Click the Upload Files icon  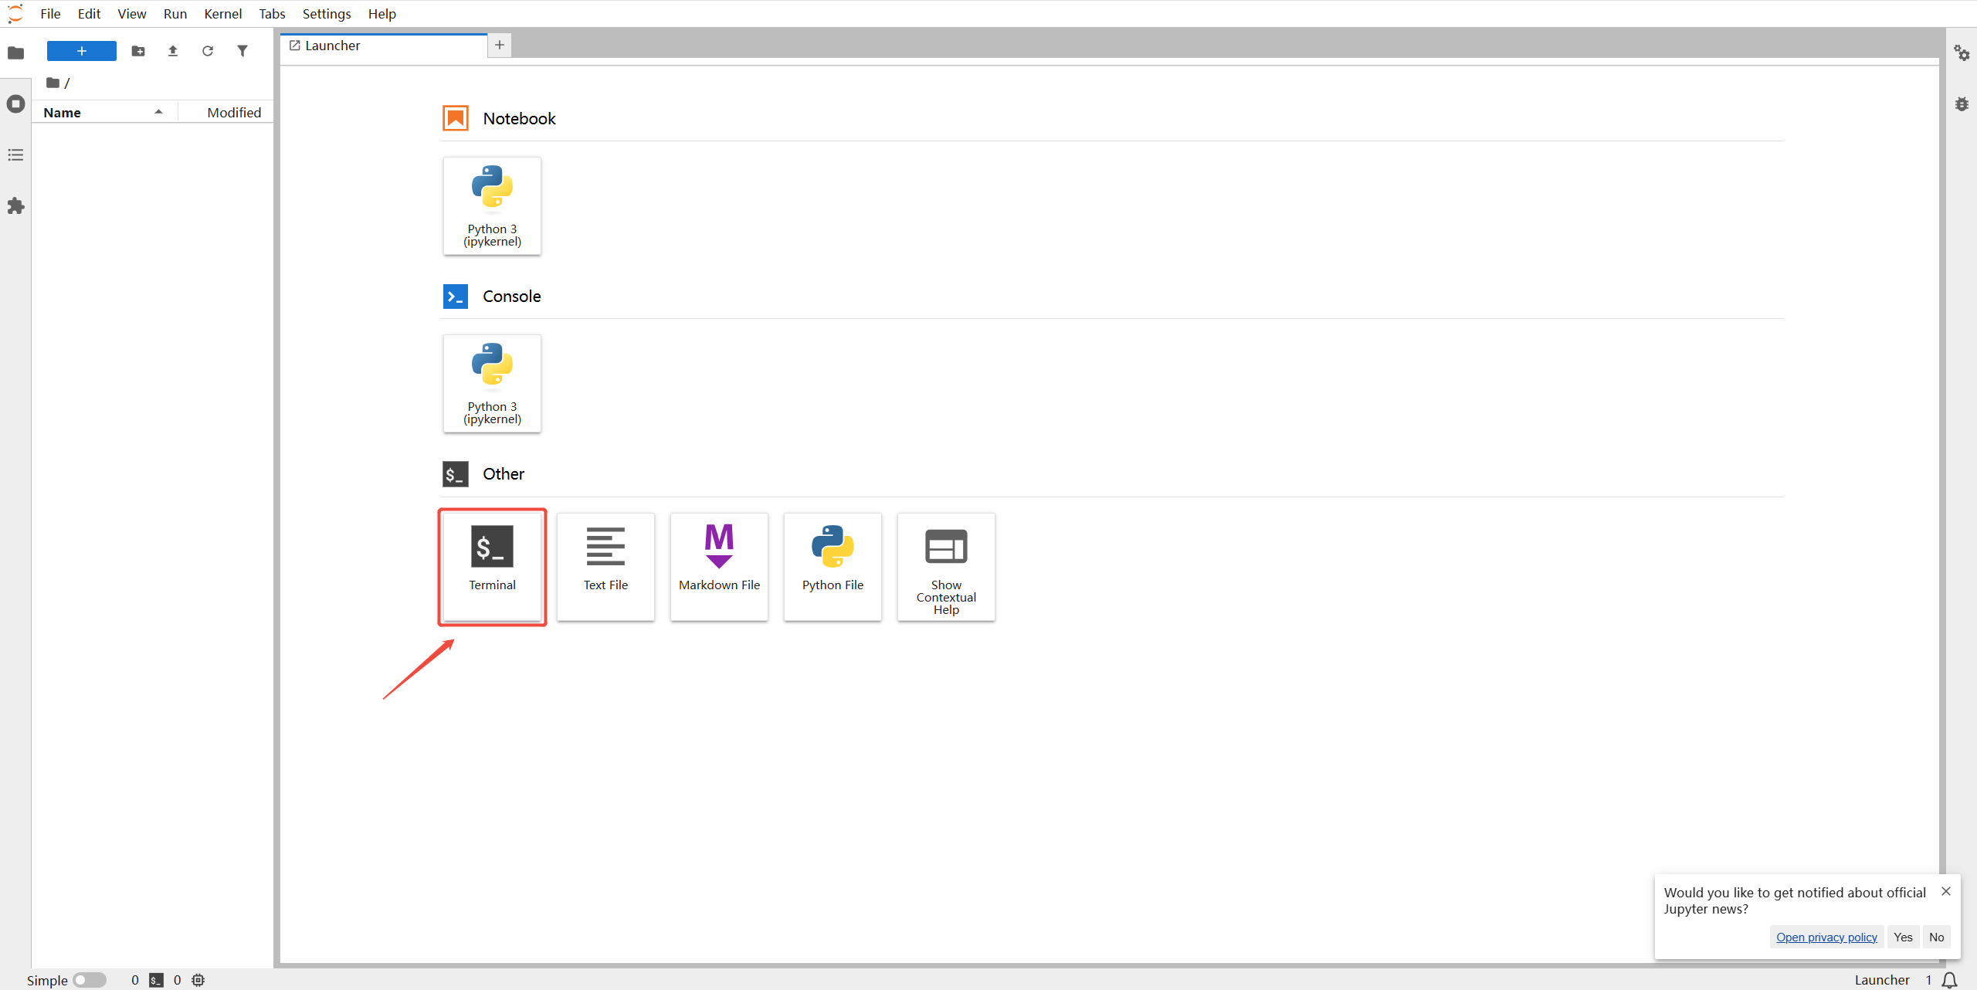[173, 51]
